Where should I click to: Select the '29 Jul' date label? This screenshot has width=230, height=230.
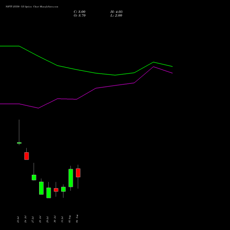[x=47, y=219]
